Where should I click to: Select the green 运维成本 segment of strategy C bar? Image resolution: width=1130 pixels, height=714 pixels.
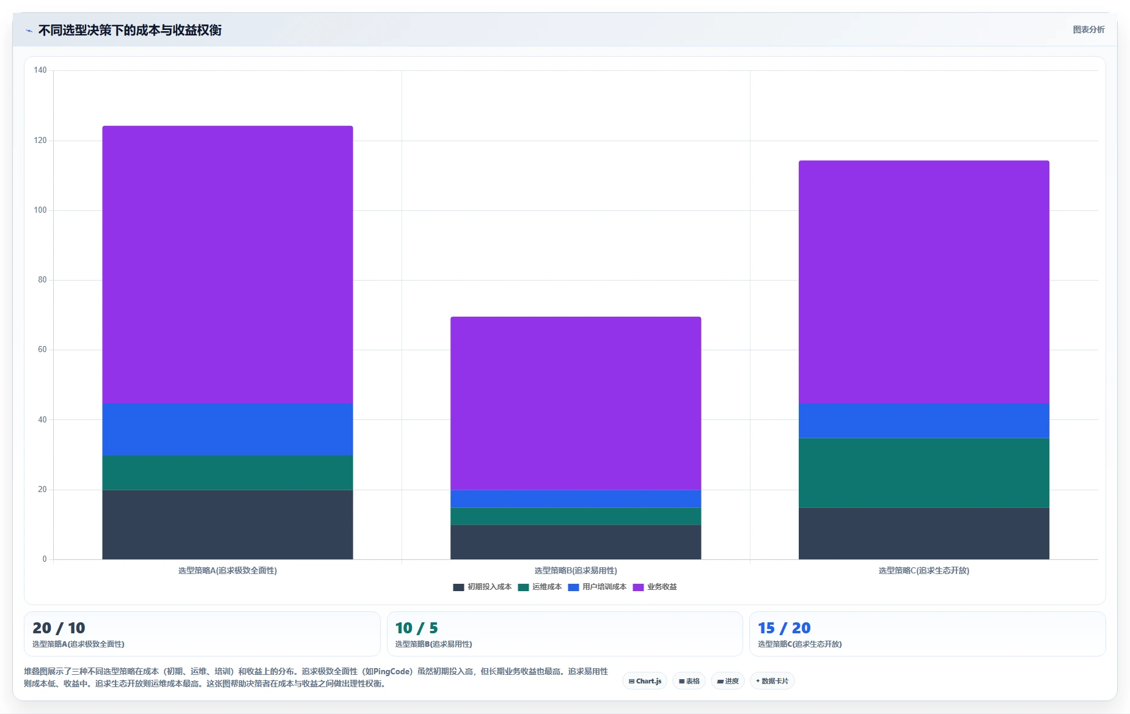(x=924, y=473)
